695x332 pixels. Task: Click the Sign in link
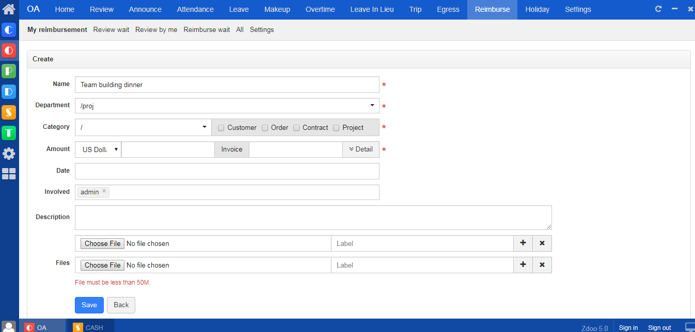pyautogui.click(x=628, y=328)
